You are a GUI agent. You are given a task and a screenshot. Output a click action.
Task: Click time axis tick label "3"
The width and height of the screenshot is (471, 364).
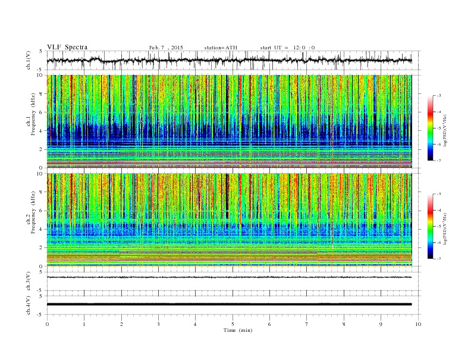coord(158,324)
